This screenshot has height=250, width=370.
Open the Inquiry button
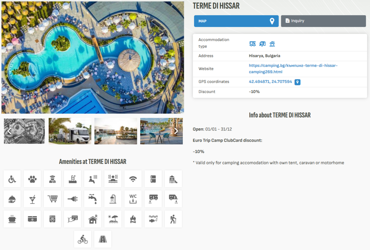point(323,21)
